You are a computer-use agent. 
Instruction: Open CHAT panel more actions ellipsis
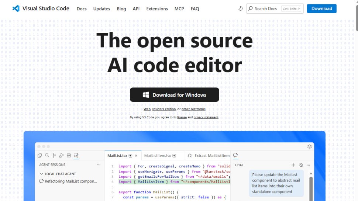[x=309, y=165]
